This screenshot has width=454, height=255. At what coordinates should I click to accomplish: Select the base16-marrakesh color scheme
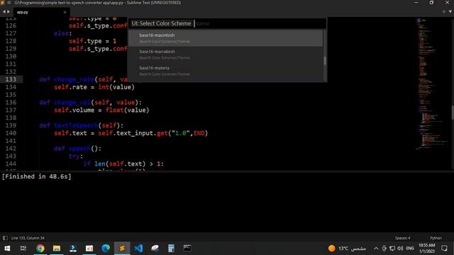[226, 55]
